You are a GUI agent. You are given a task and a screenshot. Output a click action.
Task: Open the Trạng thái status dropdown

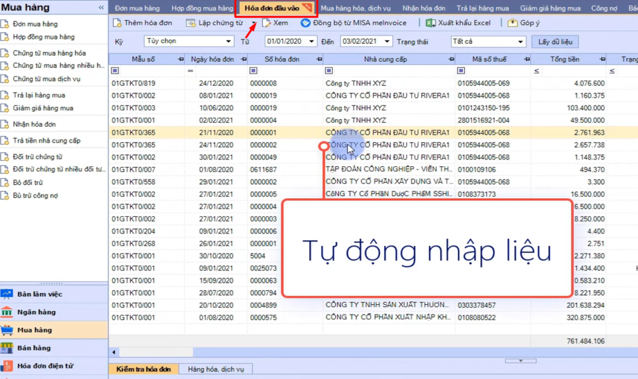click(521, 42)
